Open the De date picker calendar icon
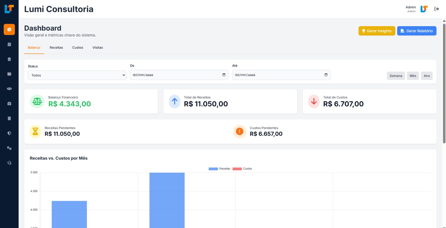446x228 pixels. tap(224, 75)
